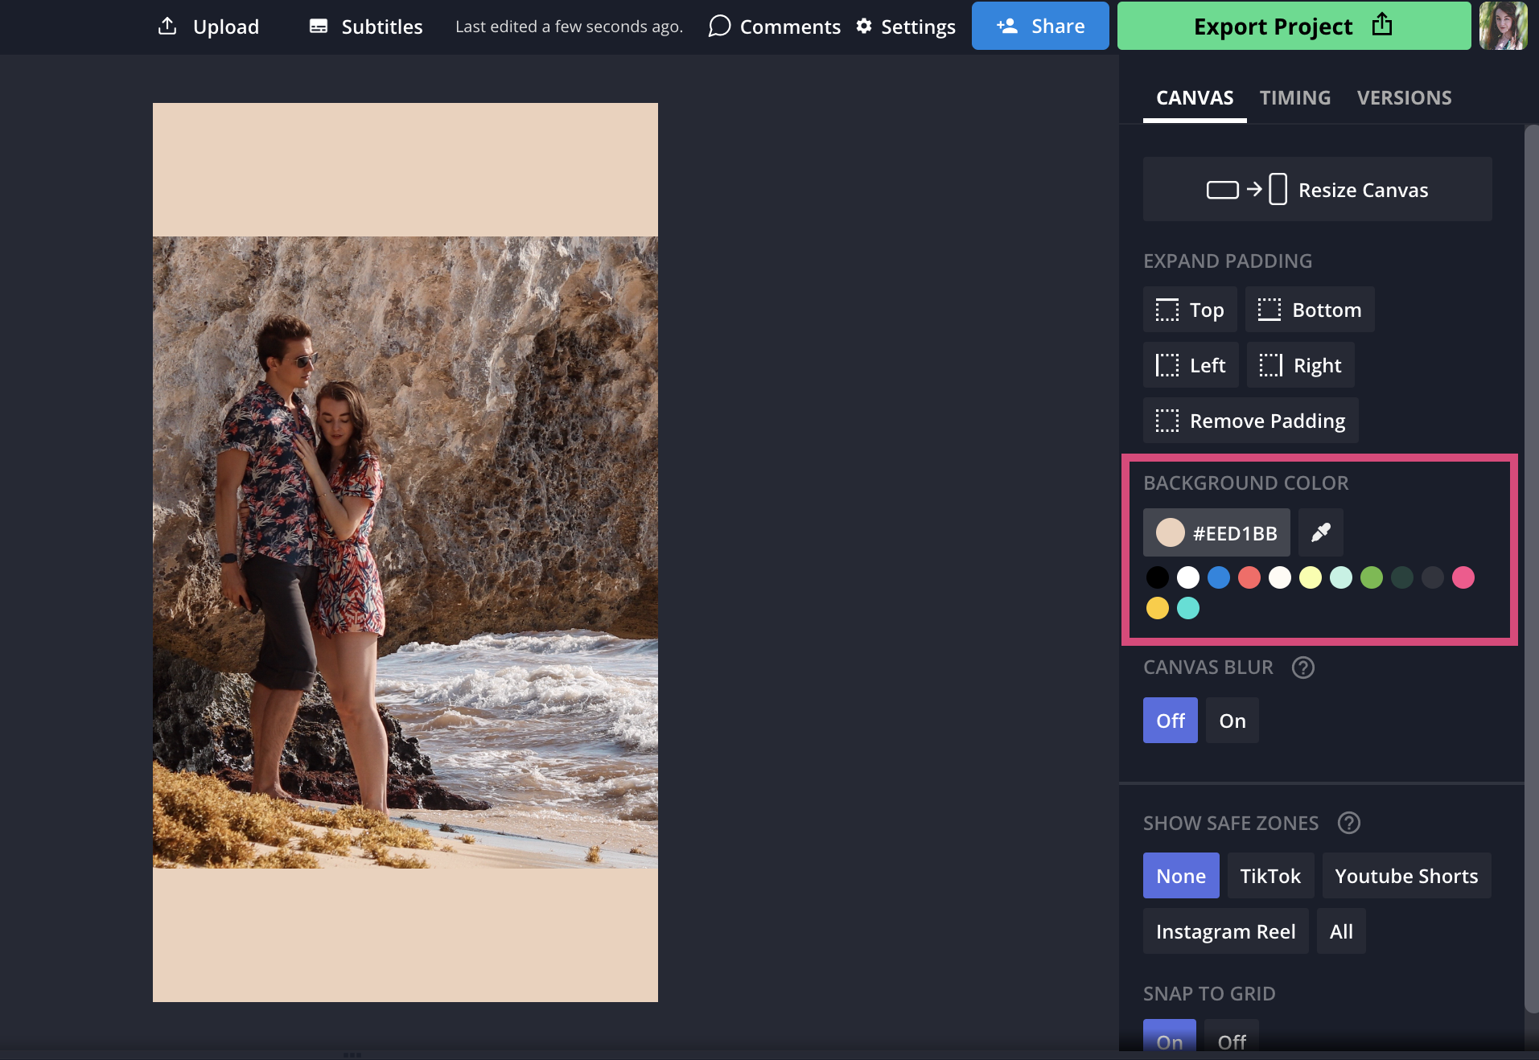Click the eyedropper color picker icon
The width and height of the screenshot is (1539, 1060).
pyautogui.click(x=1320, y=532)
